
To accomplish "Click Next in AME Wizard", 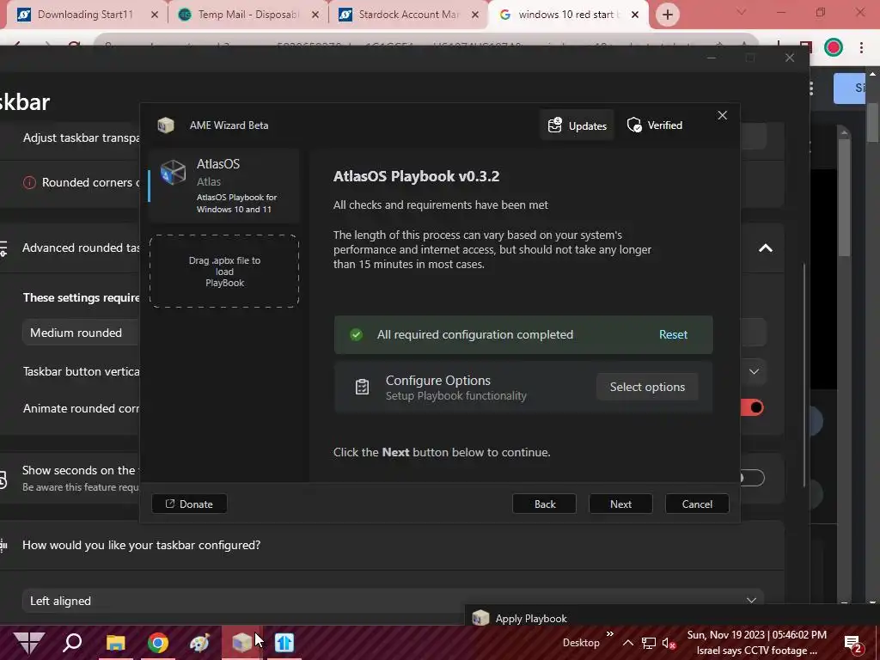I will coord(620,504).
